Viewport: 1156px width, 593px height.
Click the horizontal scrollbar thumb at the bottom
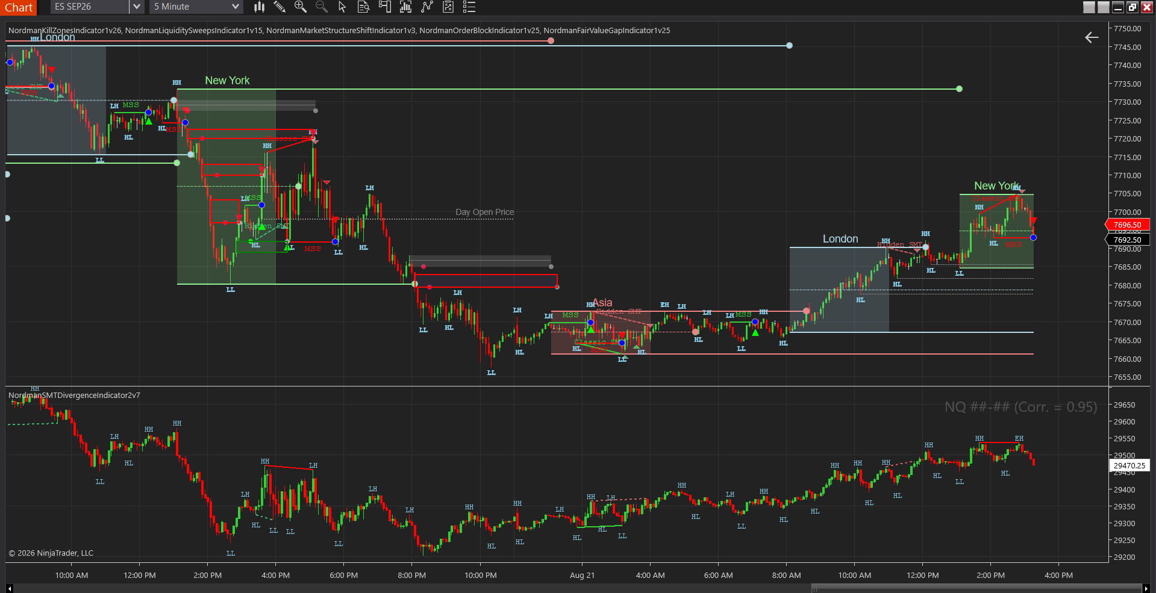(976, 588)
